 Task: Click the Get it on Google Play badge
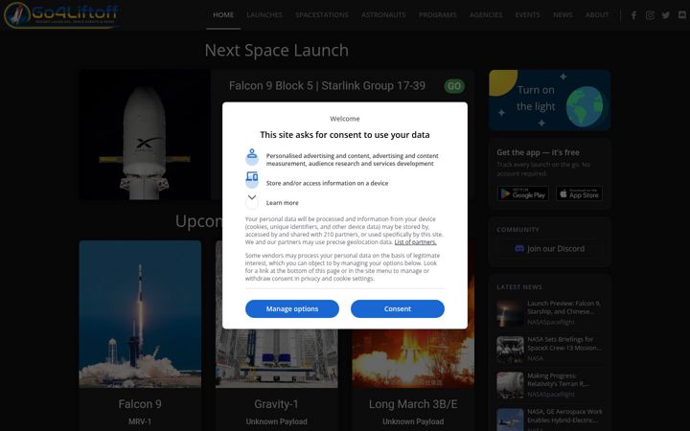coord(523,193)
